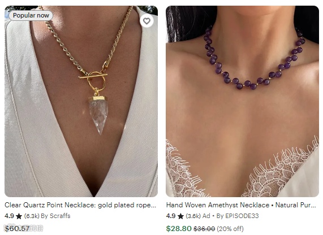Open the Hand Woven Amethyst Necklace photo

point(242,101)
